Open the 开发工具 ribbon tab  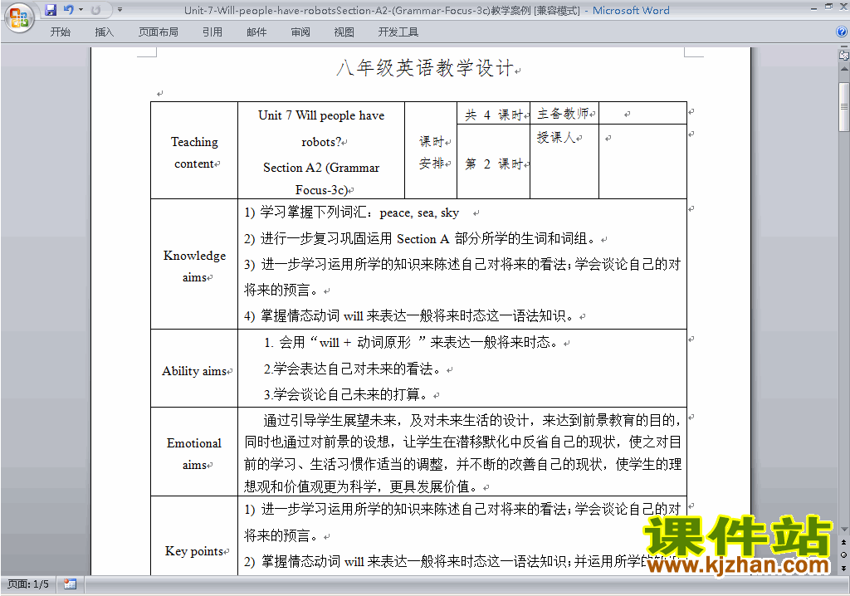click(398, 32)
